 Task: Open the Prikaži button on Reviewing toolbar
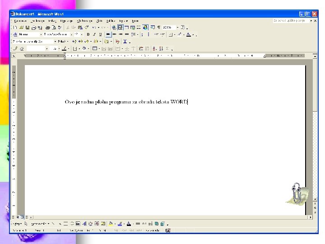63,42
